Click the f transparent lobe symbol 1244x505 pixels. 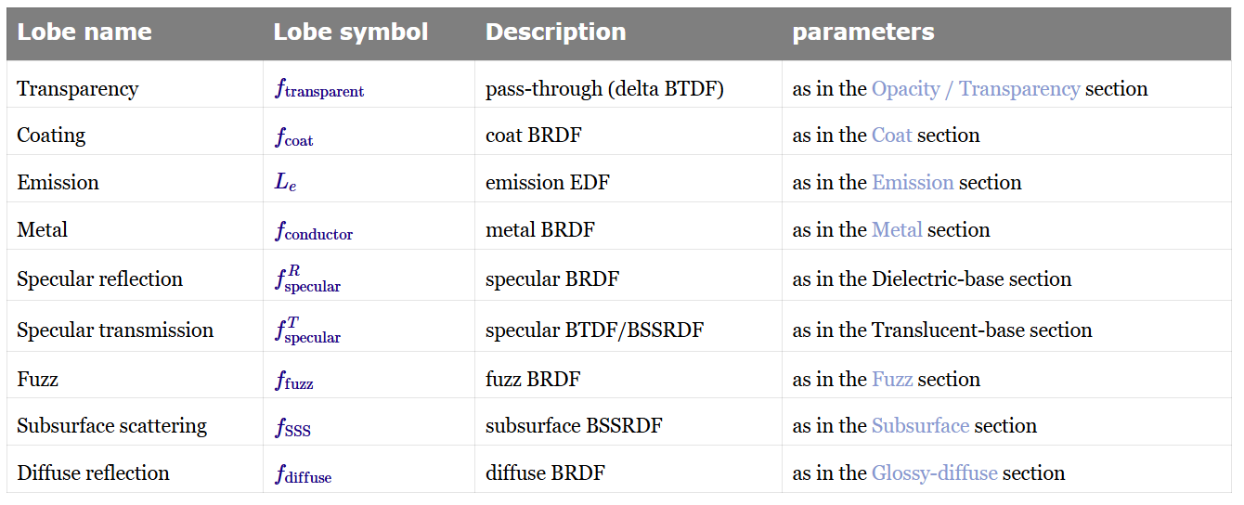(319, 89)
